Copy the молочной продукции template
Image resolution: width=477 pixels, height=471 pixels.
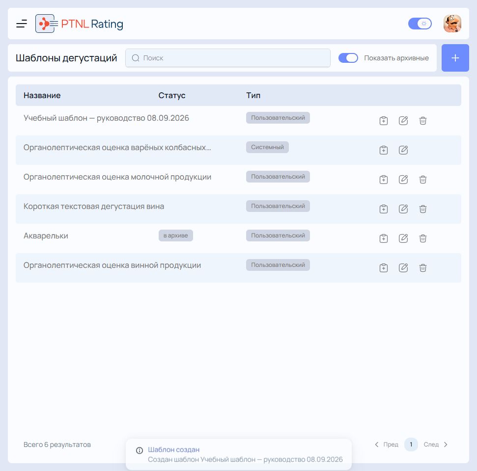click(384, 180)
